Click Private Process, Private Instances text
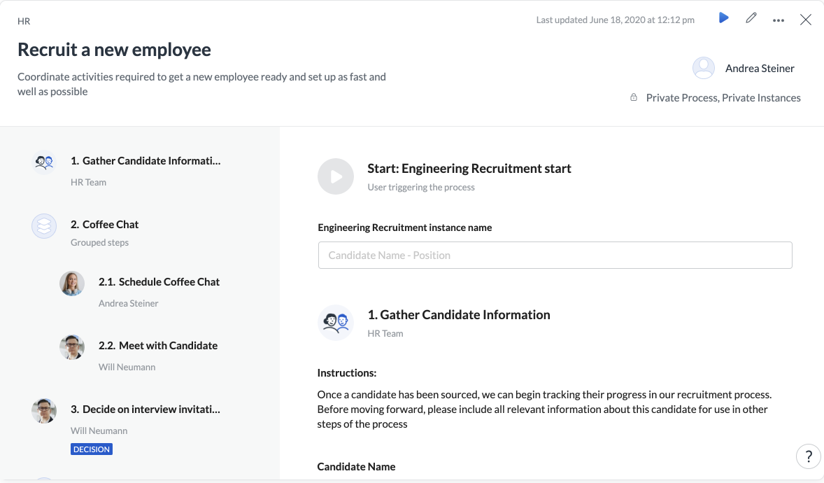This screenshot has height=483, width=824. tap(723, 97)
